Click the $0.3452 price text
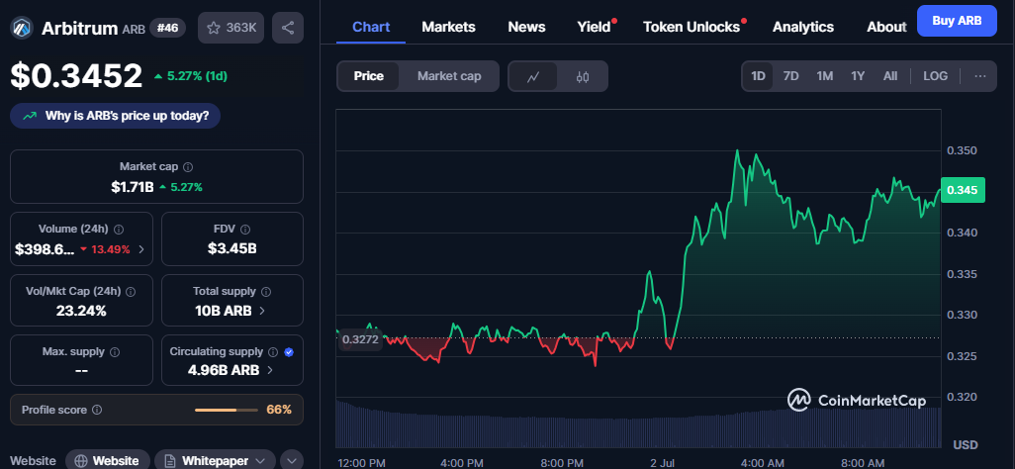This screenshot has width=1015, height=469. pyautogui.click(x=76, y=76)
